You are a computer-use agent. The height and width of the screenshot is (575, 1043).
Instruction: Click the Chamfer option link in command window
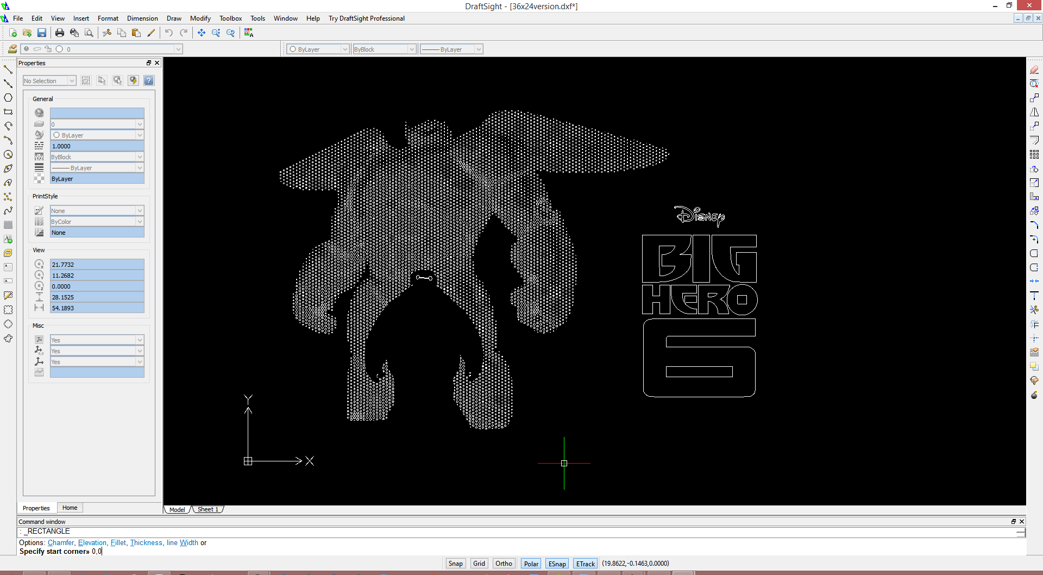pyautogui.click(x=61, y=542)
